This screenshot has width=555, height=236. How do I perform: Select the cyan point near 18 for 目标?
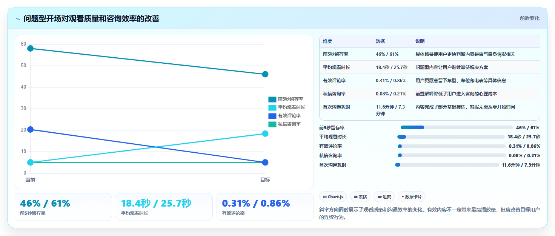click(x=265, y=133)
